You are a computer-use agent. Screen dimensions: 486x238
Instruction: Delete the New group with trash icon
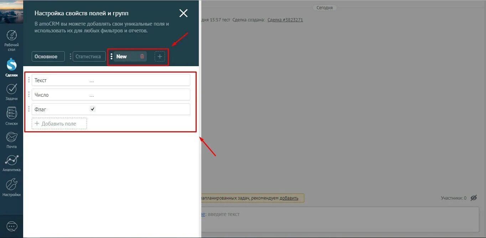click(x=142, y=56)
